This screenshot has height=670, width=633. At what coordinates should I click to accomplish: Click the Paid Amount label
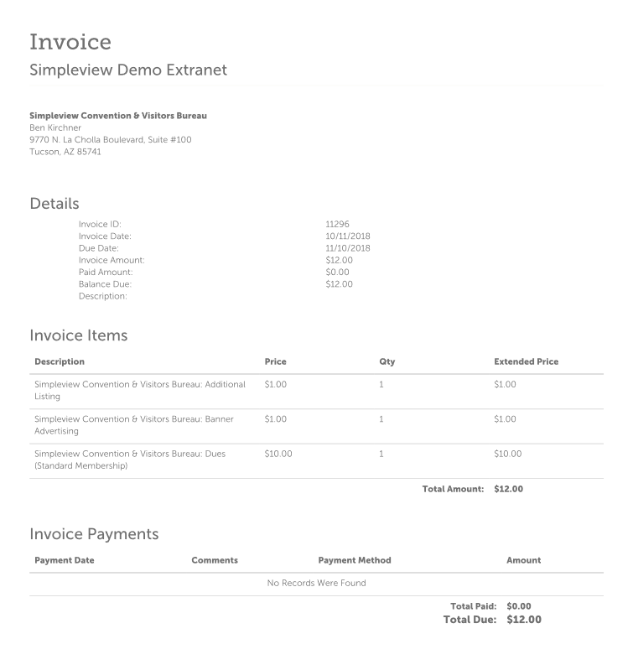(x=106, y=272)
